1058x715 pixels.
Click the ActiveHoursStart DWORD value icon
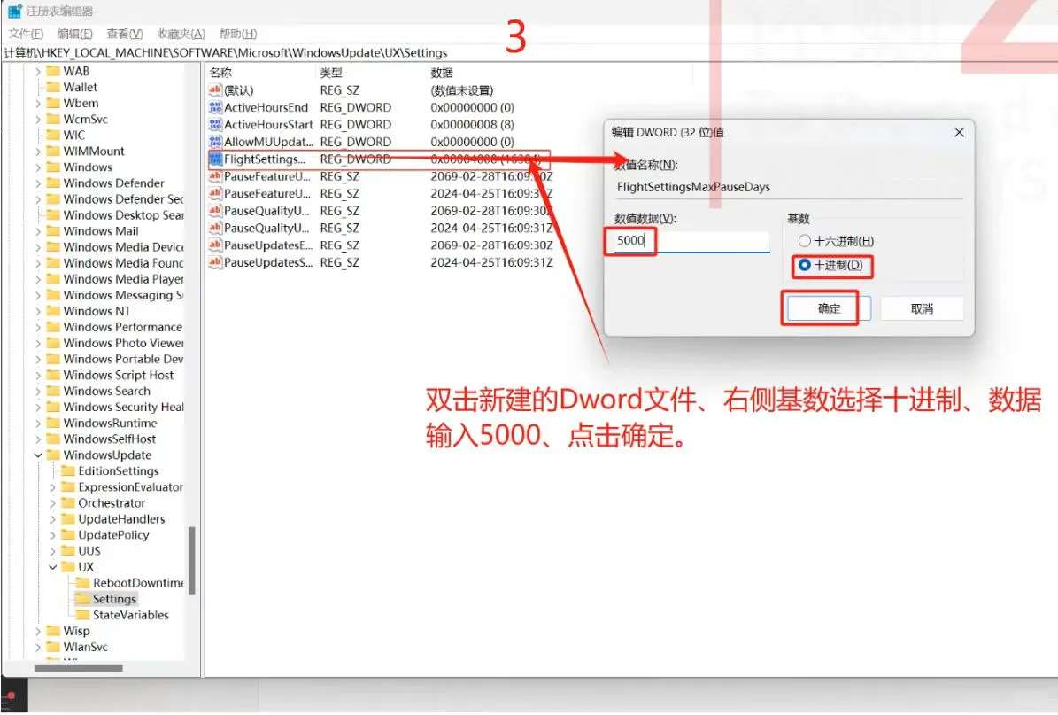click(215, 124)
